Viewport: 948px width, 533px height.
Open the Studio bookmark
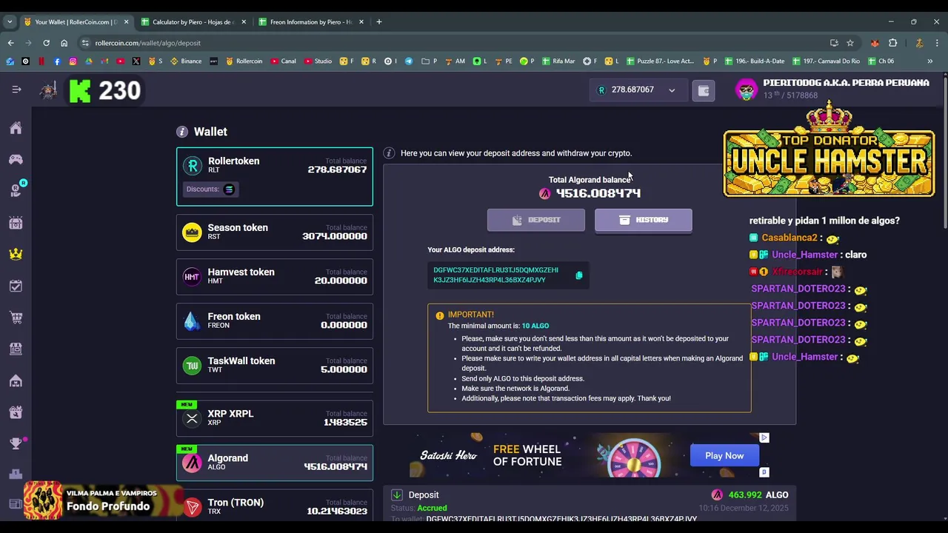pyautogui.click(x=318, y=61)
